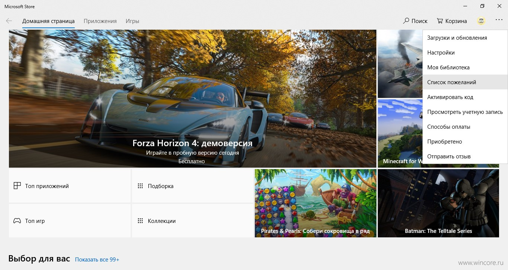Open the Forza Horizon 4 demo banner
Screen dimensions: 508x270
click(x=193, y=99)
